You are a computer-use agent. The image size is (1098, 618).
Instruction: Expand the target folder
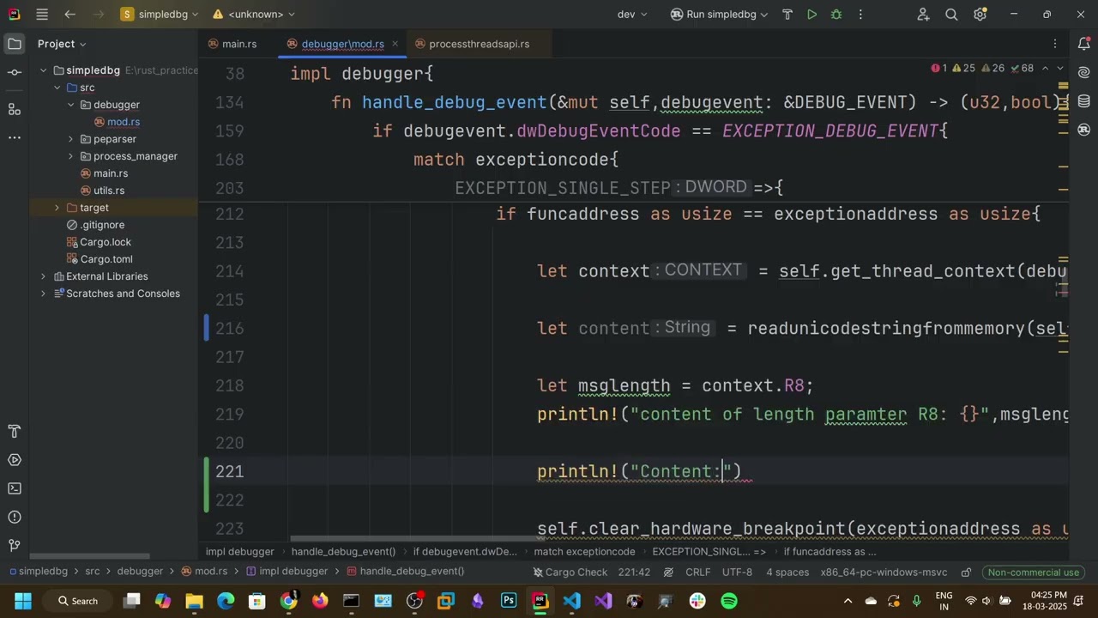pyautogui.click(x=57, y=208)
